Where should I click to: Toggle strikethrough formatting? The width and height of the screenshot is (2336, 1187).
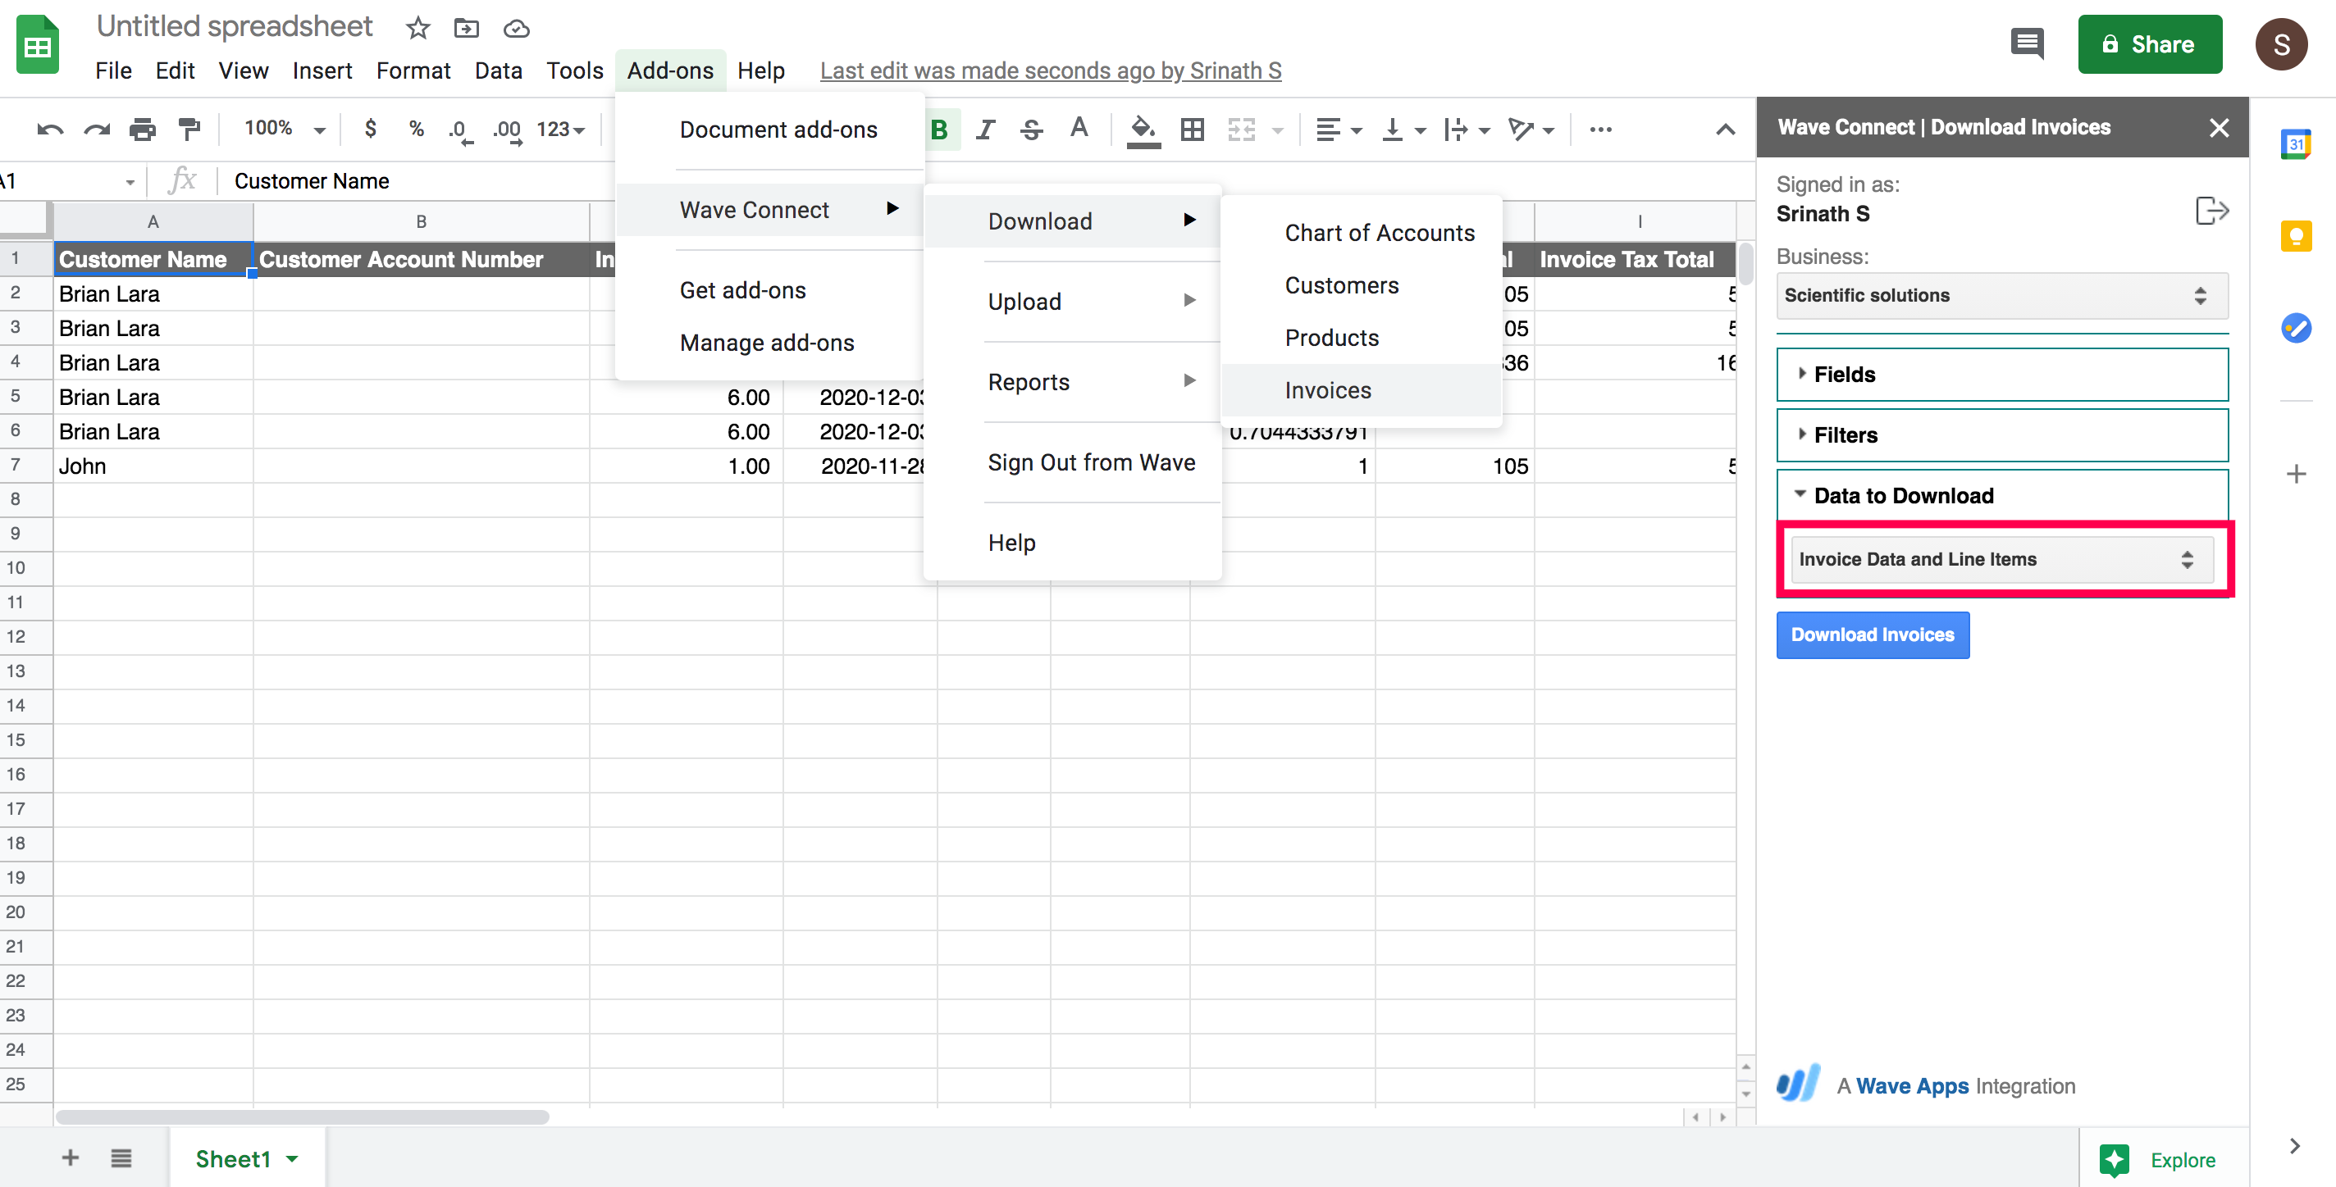(x=1031, y=130)
